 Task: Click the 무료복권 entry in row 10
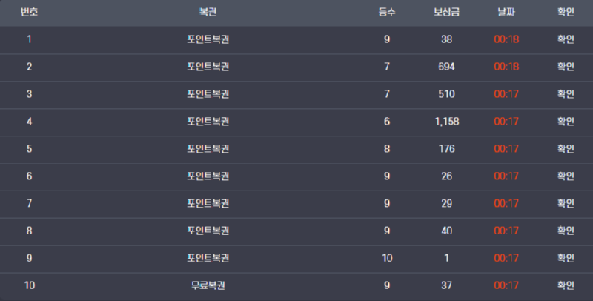coord(208,285)
